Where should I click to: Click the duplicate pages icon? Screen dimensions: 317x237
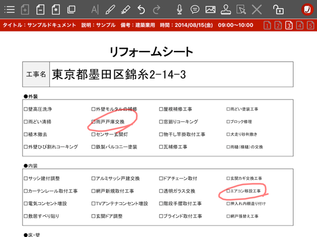pyautogui.click(x=71, y=10)
